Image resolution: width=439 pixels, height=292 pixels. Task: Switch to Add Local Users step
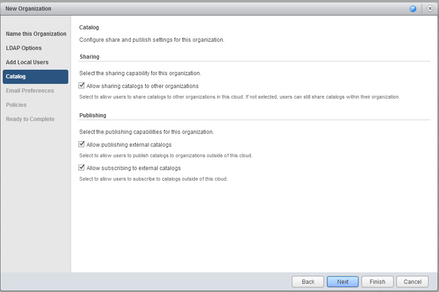[x=27, y=62]
